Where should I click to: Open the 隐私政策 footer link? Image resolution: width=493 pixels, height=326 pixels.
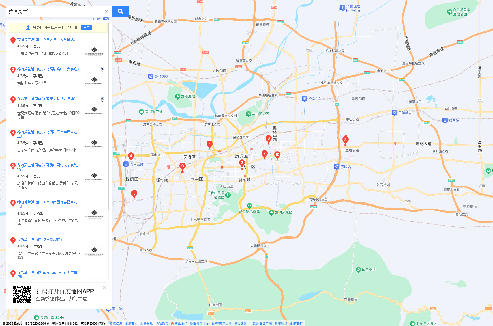[162, 323]
